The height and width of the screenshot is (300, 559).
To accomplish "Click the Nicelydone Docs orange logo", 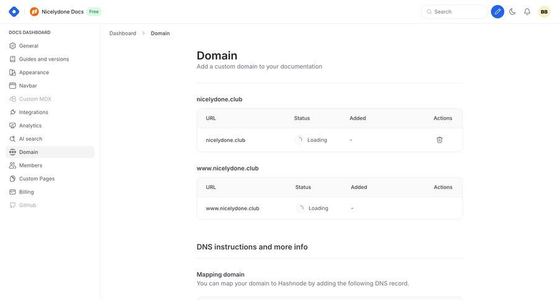I will click(34, 12).
